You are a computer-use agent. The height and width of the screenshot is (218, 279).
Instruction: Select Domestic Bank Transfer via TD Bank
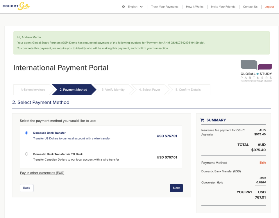pos(27,154)
